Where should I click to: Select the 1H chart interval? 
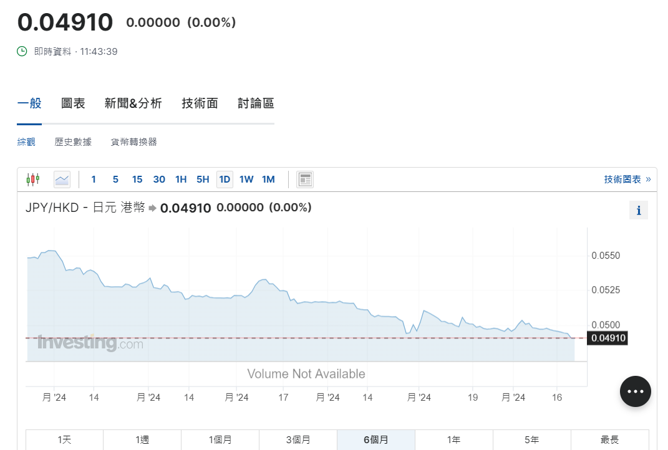[x=181, y=180]
